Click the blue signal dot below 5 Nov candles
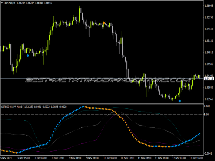This screenshot has width=215, height=161. [x=28, y=55]
